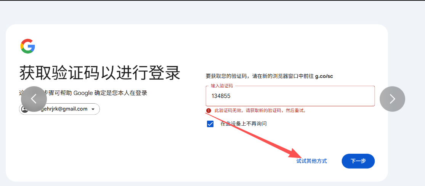
Task: Click the 下一步 button
Action: click(x=358, y=161)
